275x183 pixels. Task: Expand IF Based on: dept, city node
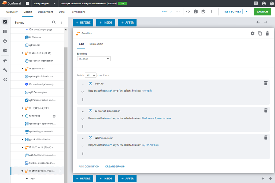[22, 53]
